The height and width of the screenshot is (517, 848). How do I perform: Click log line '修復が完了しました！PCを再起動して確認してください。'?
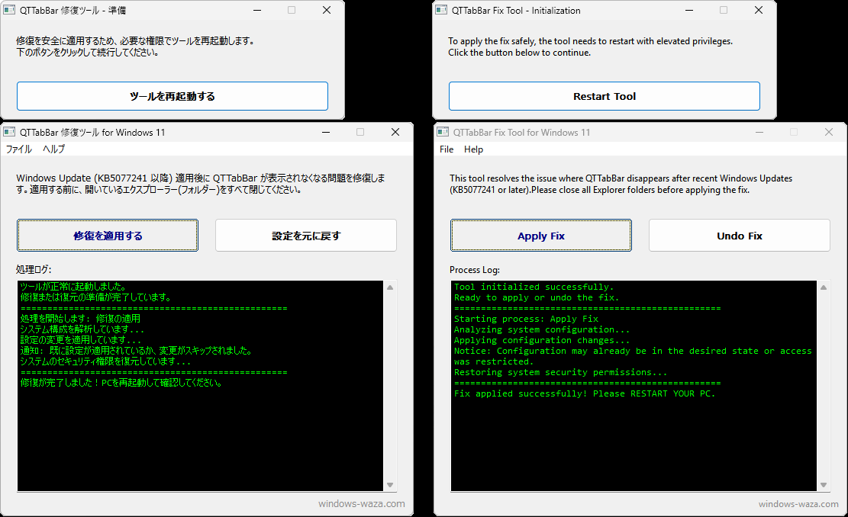pos(121,383)
